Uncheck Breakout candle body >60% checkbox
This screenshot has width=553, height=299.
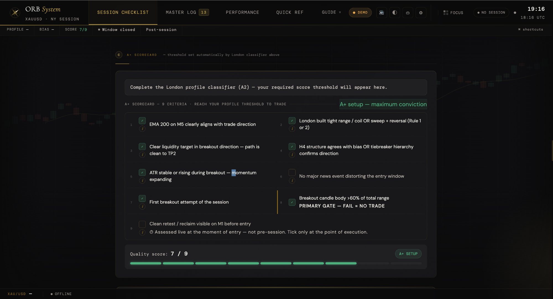[292, 202]
